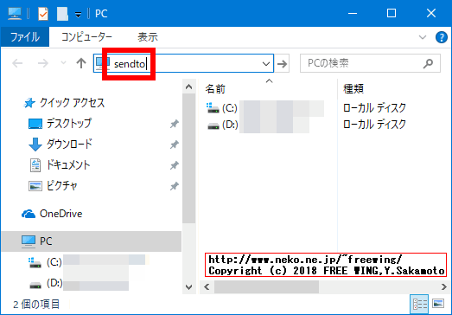Switch to the コンピューター ribbon tab
The height and width of the screenshot is (315, 452).
coord(86,37)
